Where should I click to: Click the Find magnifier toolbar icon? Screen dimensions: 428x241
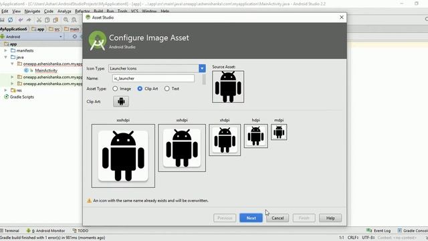click(x=66, y=20)
